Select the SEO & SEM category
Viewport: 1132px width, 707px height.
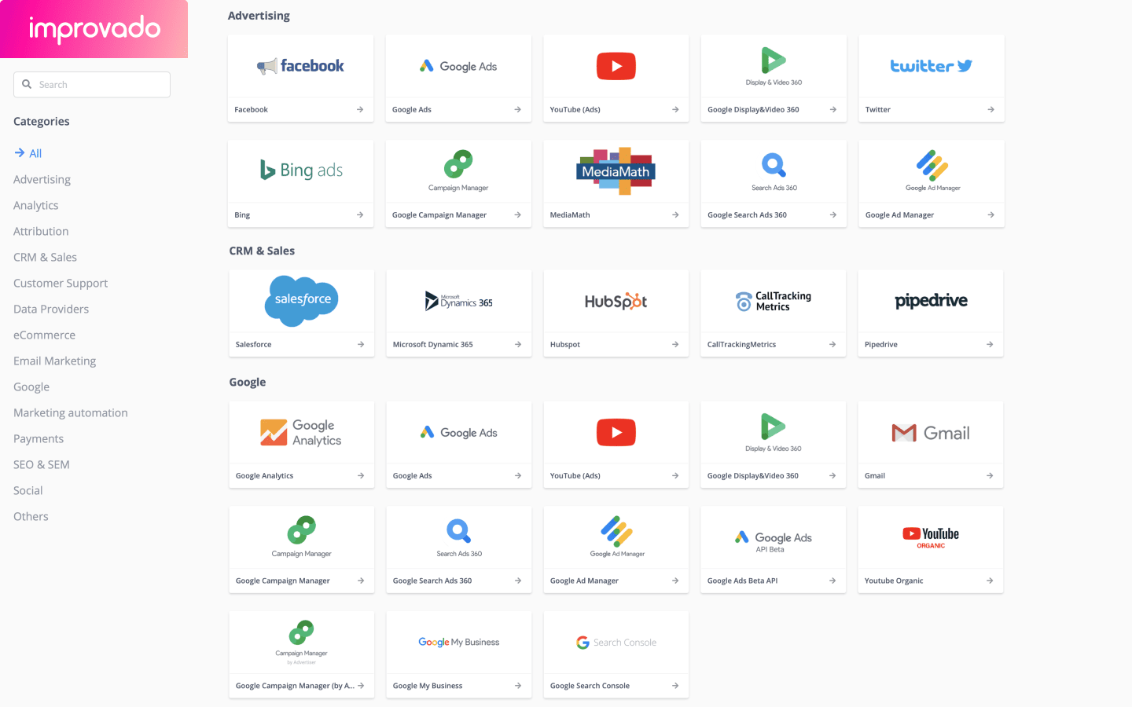[x=41, y=464]
